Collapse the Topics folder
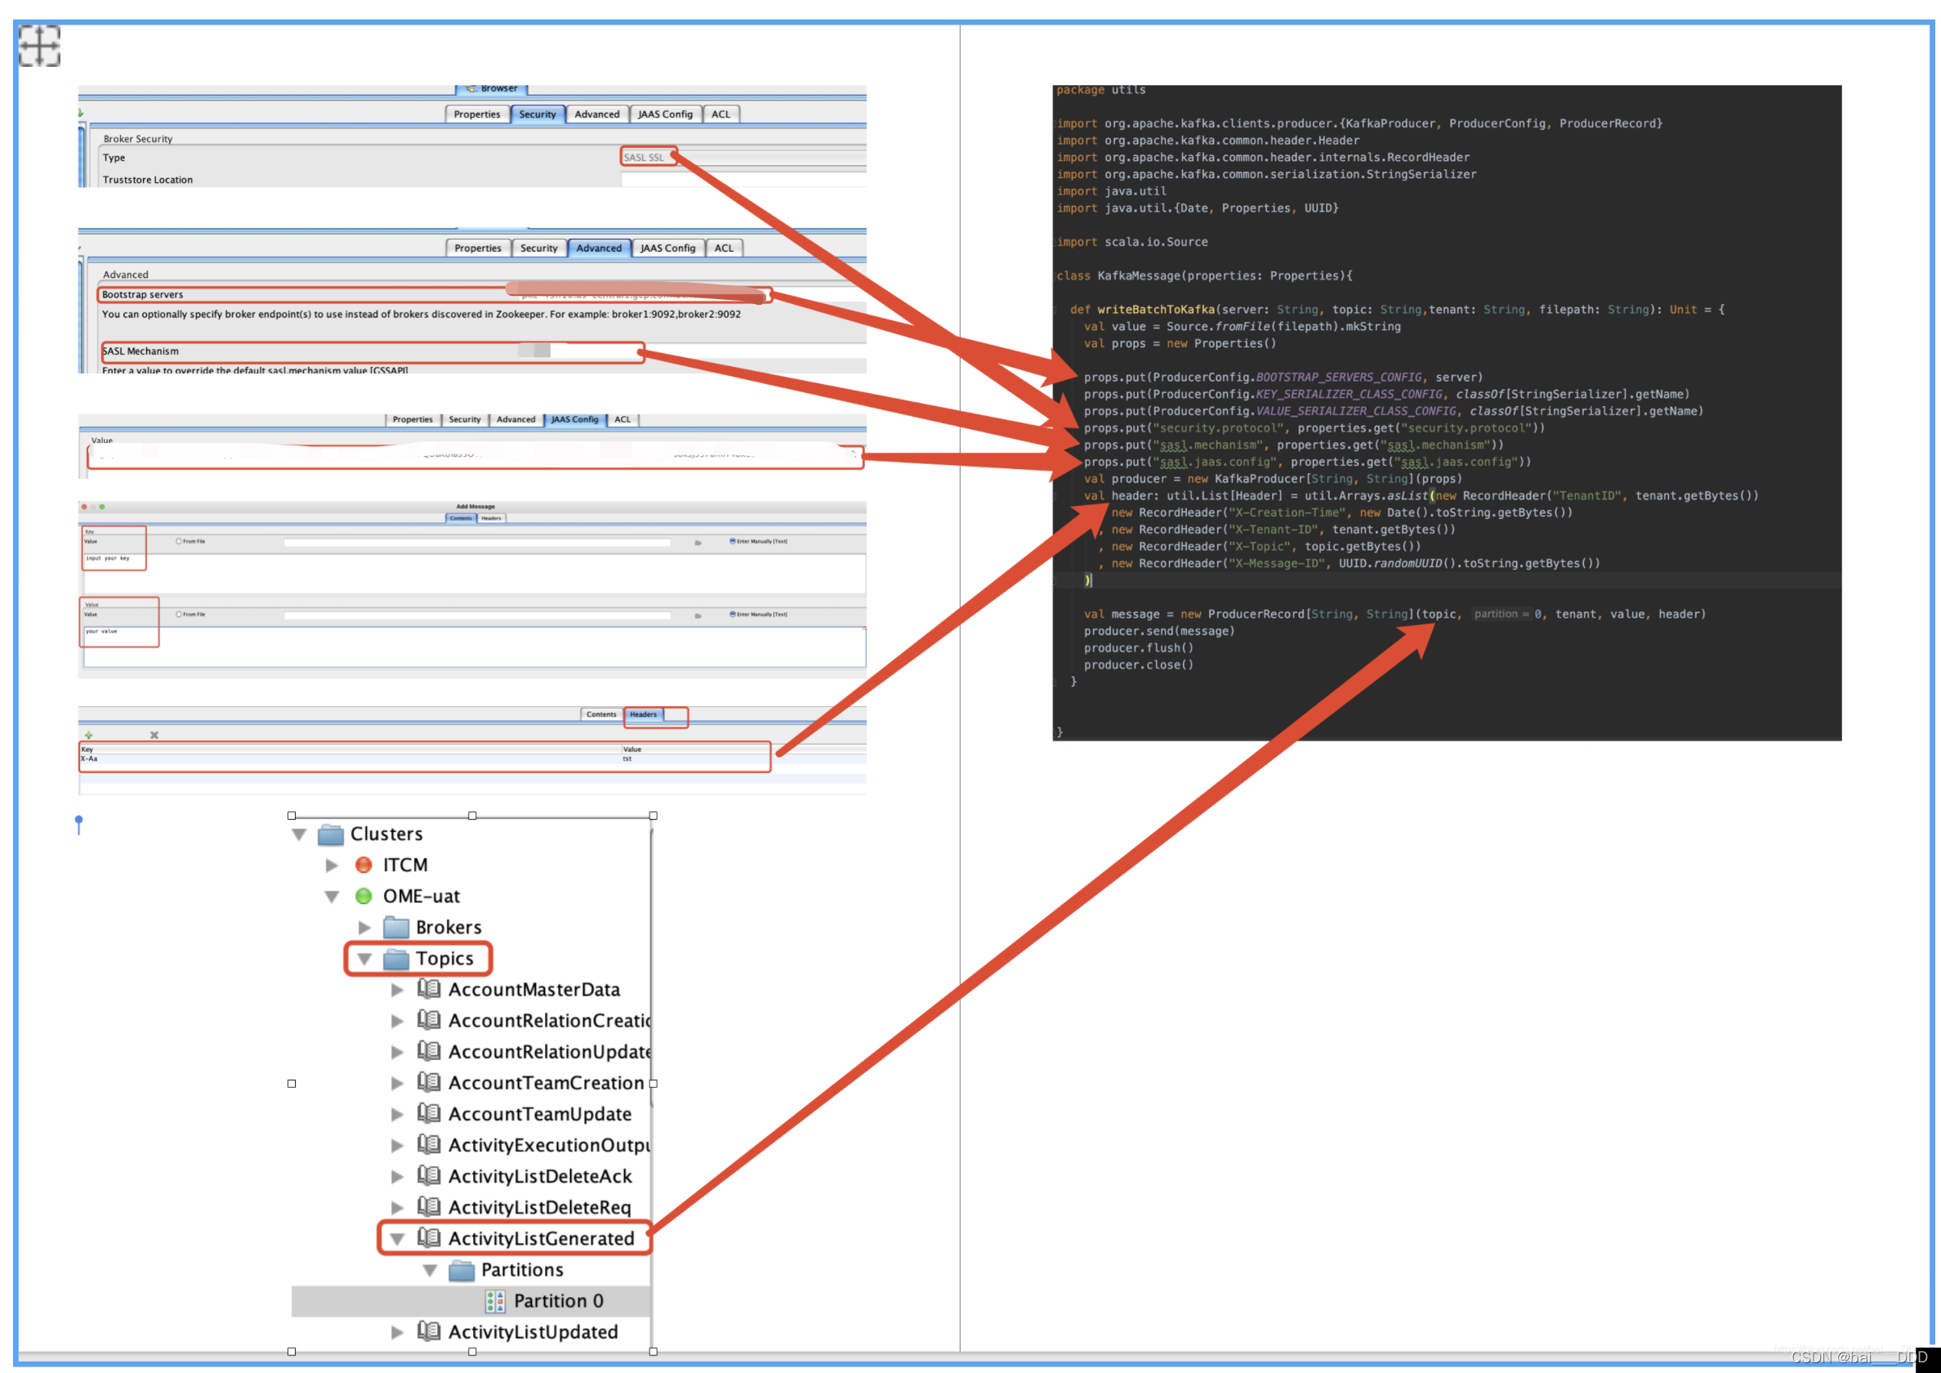1941x1373 pixels. click(364, 959)
